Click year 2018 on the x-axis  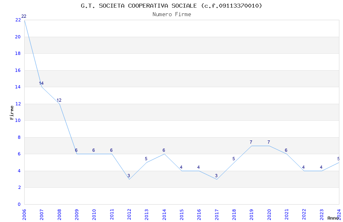pyautogui.click(x=234, y=215)
